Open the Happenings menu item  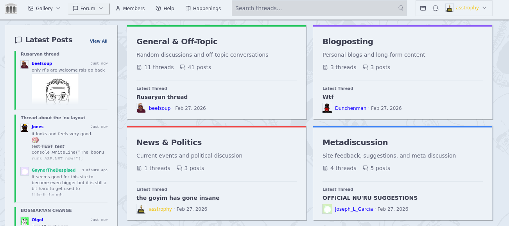[203, 8]
